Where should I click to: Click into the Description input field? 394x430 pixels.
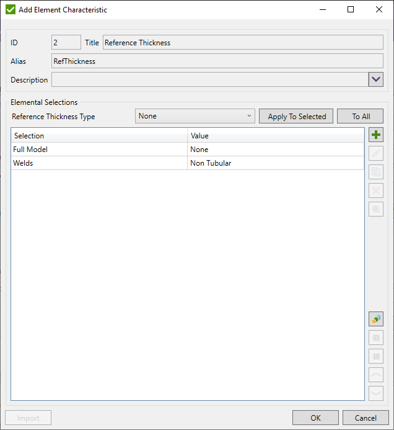point(209,79)
